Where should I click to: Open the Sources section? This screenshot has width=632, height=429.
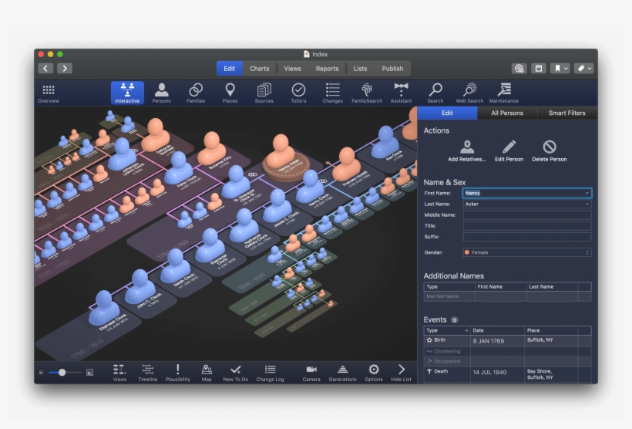[264, 93]
